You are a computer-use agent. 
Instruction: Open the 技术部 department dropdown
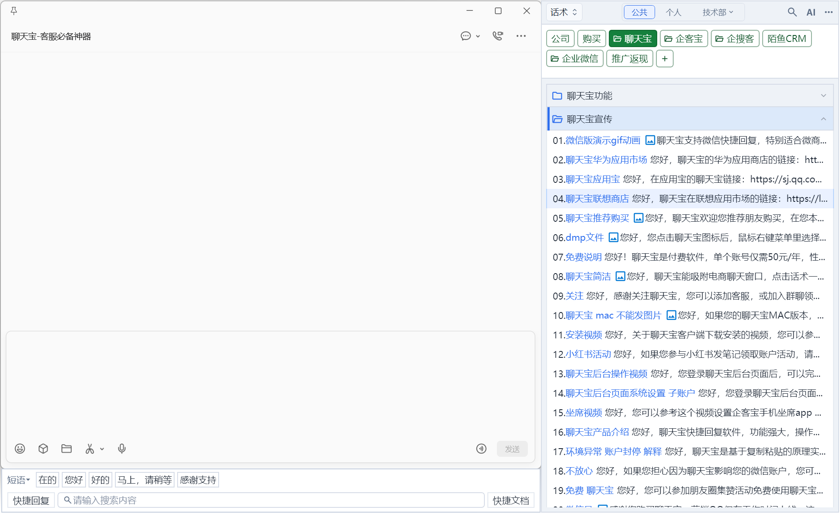coord(718,12)
